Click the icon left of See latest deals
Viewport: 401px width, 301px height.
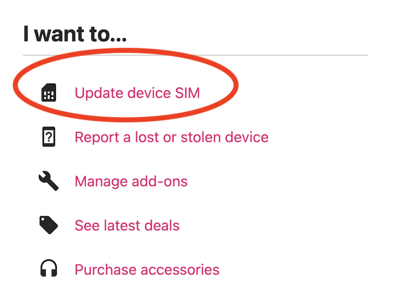[x=49, y=225]
